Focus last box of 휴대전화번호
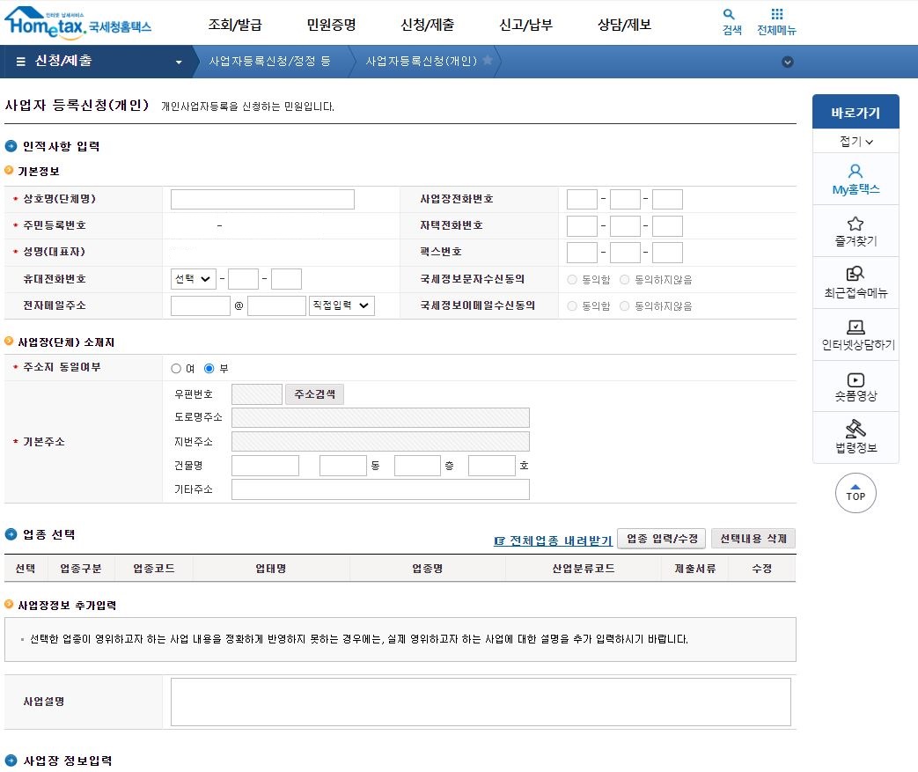Viewport: 918px width, 772px height. tap(286, 279)
